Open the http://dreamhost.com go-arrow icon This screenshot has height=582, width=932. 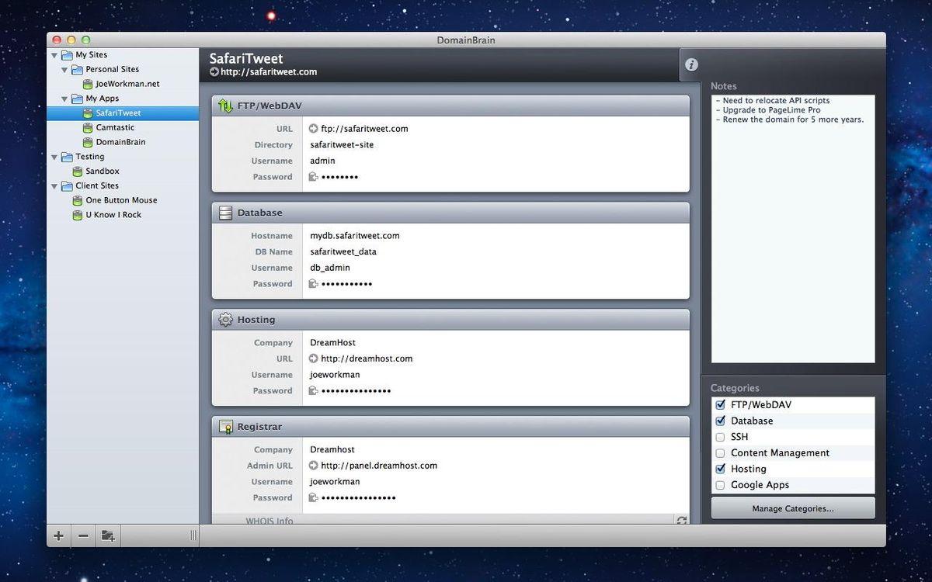tap(314, 359)
